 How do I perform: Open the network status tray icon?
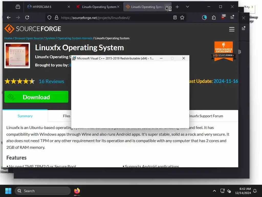(222, 191)
